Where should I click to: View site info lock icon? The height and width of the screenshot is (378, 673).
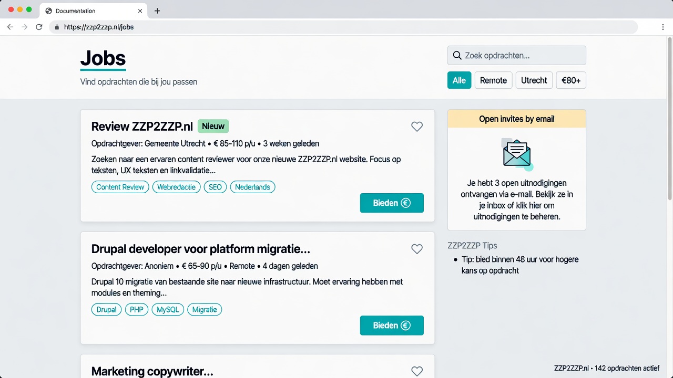point(57,27)
